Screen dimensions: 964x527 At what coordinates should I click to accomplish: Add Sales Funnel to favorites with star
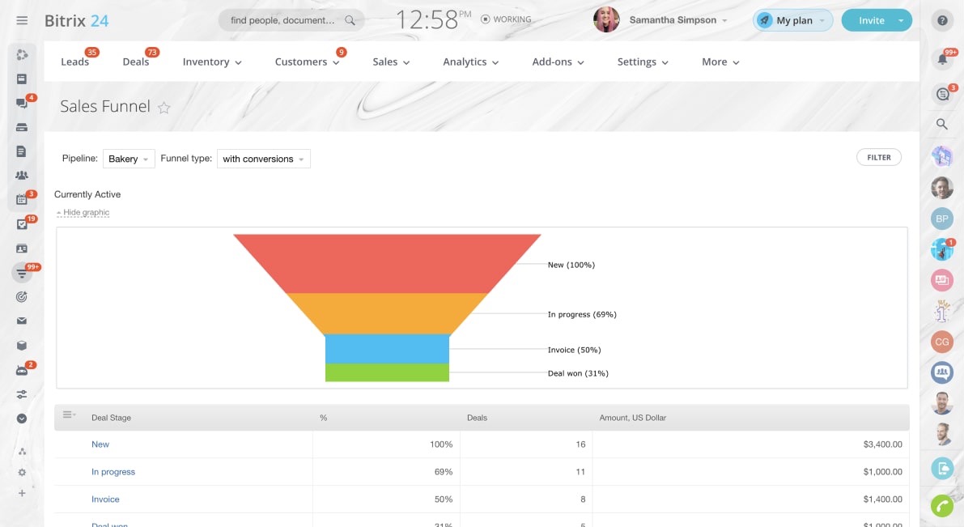(163, 108)
